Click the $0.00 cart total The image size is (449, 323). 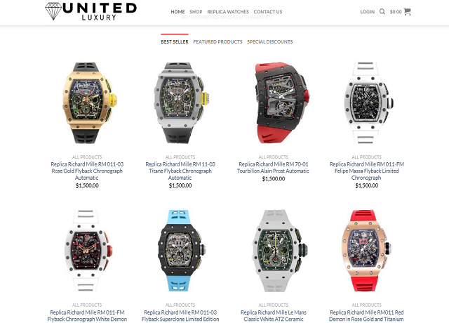(396, 12)
